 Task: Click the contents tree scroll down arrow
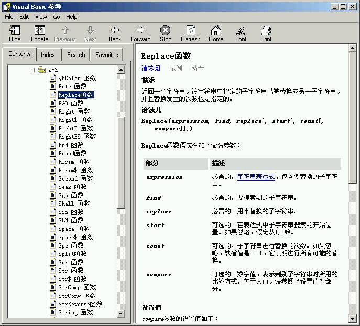(121, 313)
